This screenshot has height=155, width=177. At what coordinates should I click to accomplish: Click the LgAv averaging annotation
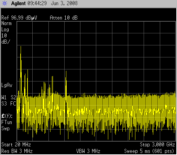7,85
